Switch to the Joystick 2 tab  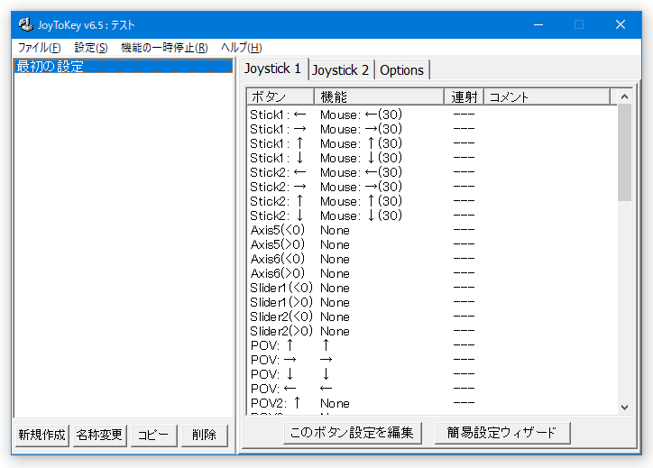tap(341, 70)
